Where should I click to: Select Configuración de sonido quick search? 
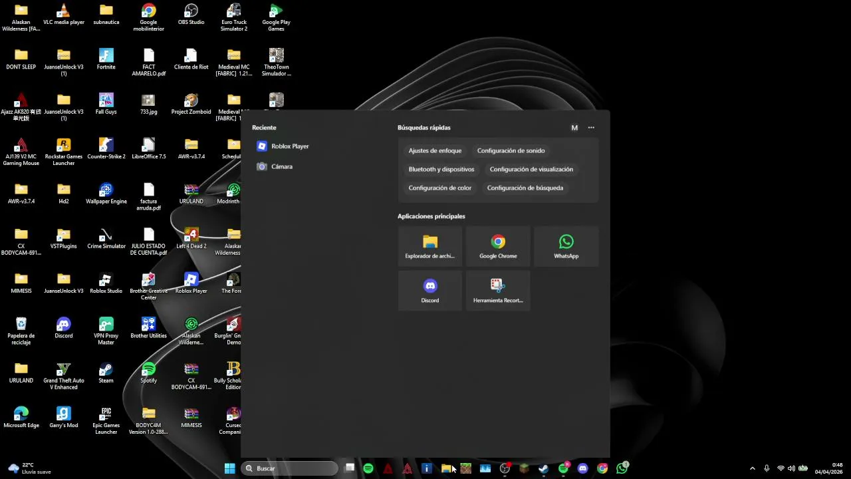coord(511,151)
